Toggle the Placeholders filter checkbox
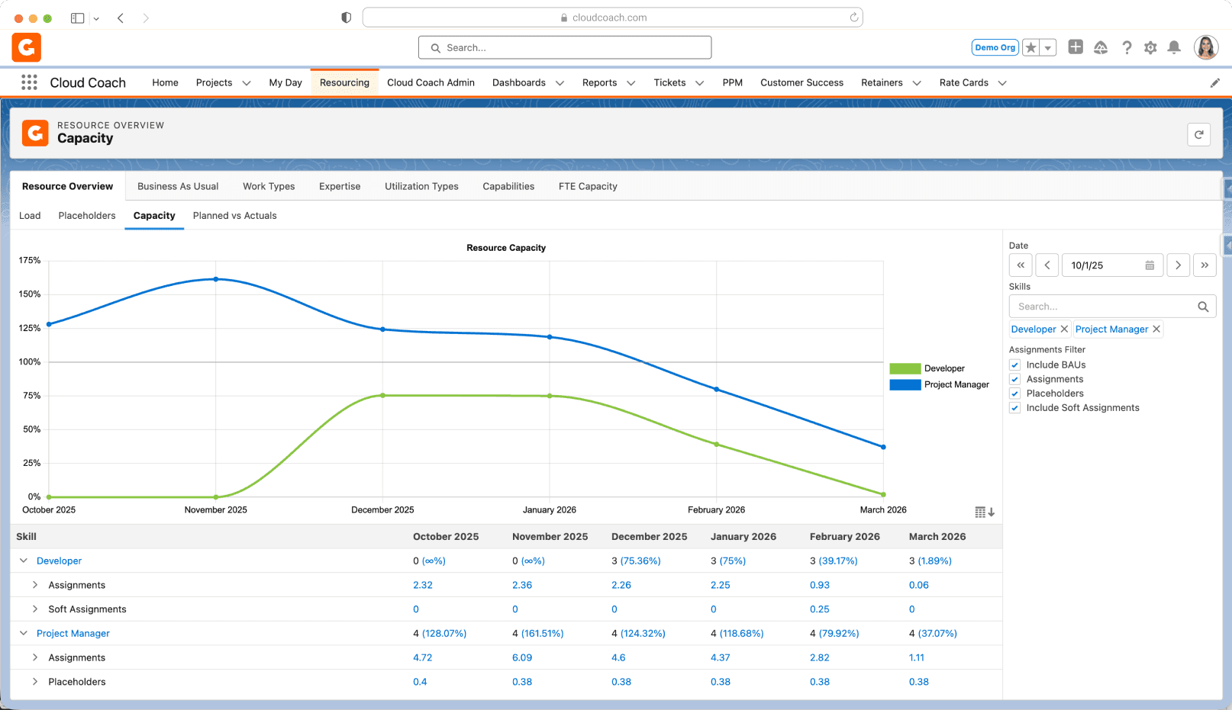1232x710 pixels. [1015, 394]
